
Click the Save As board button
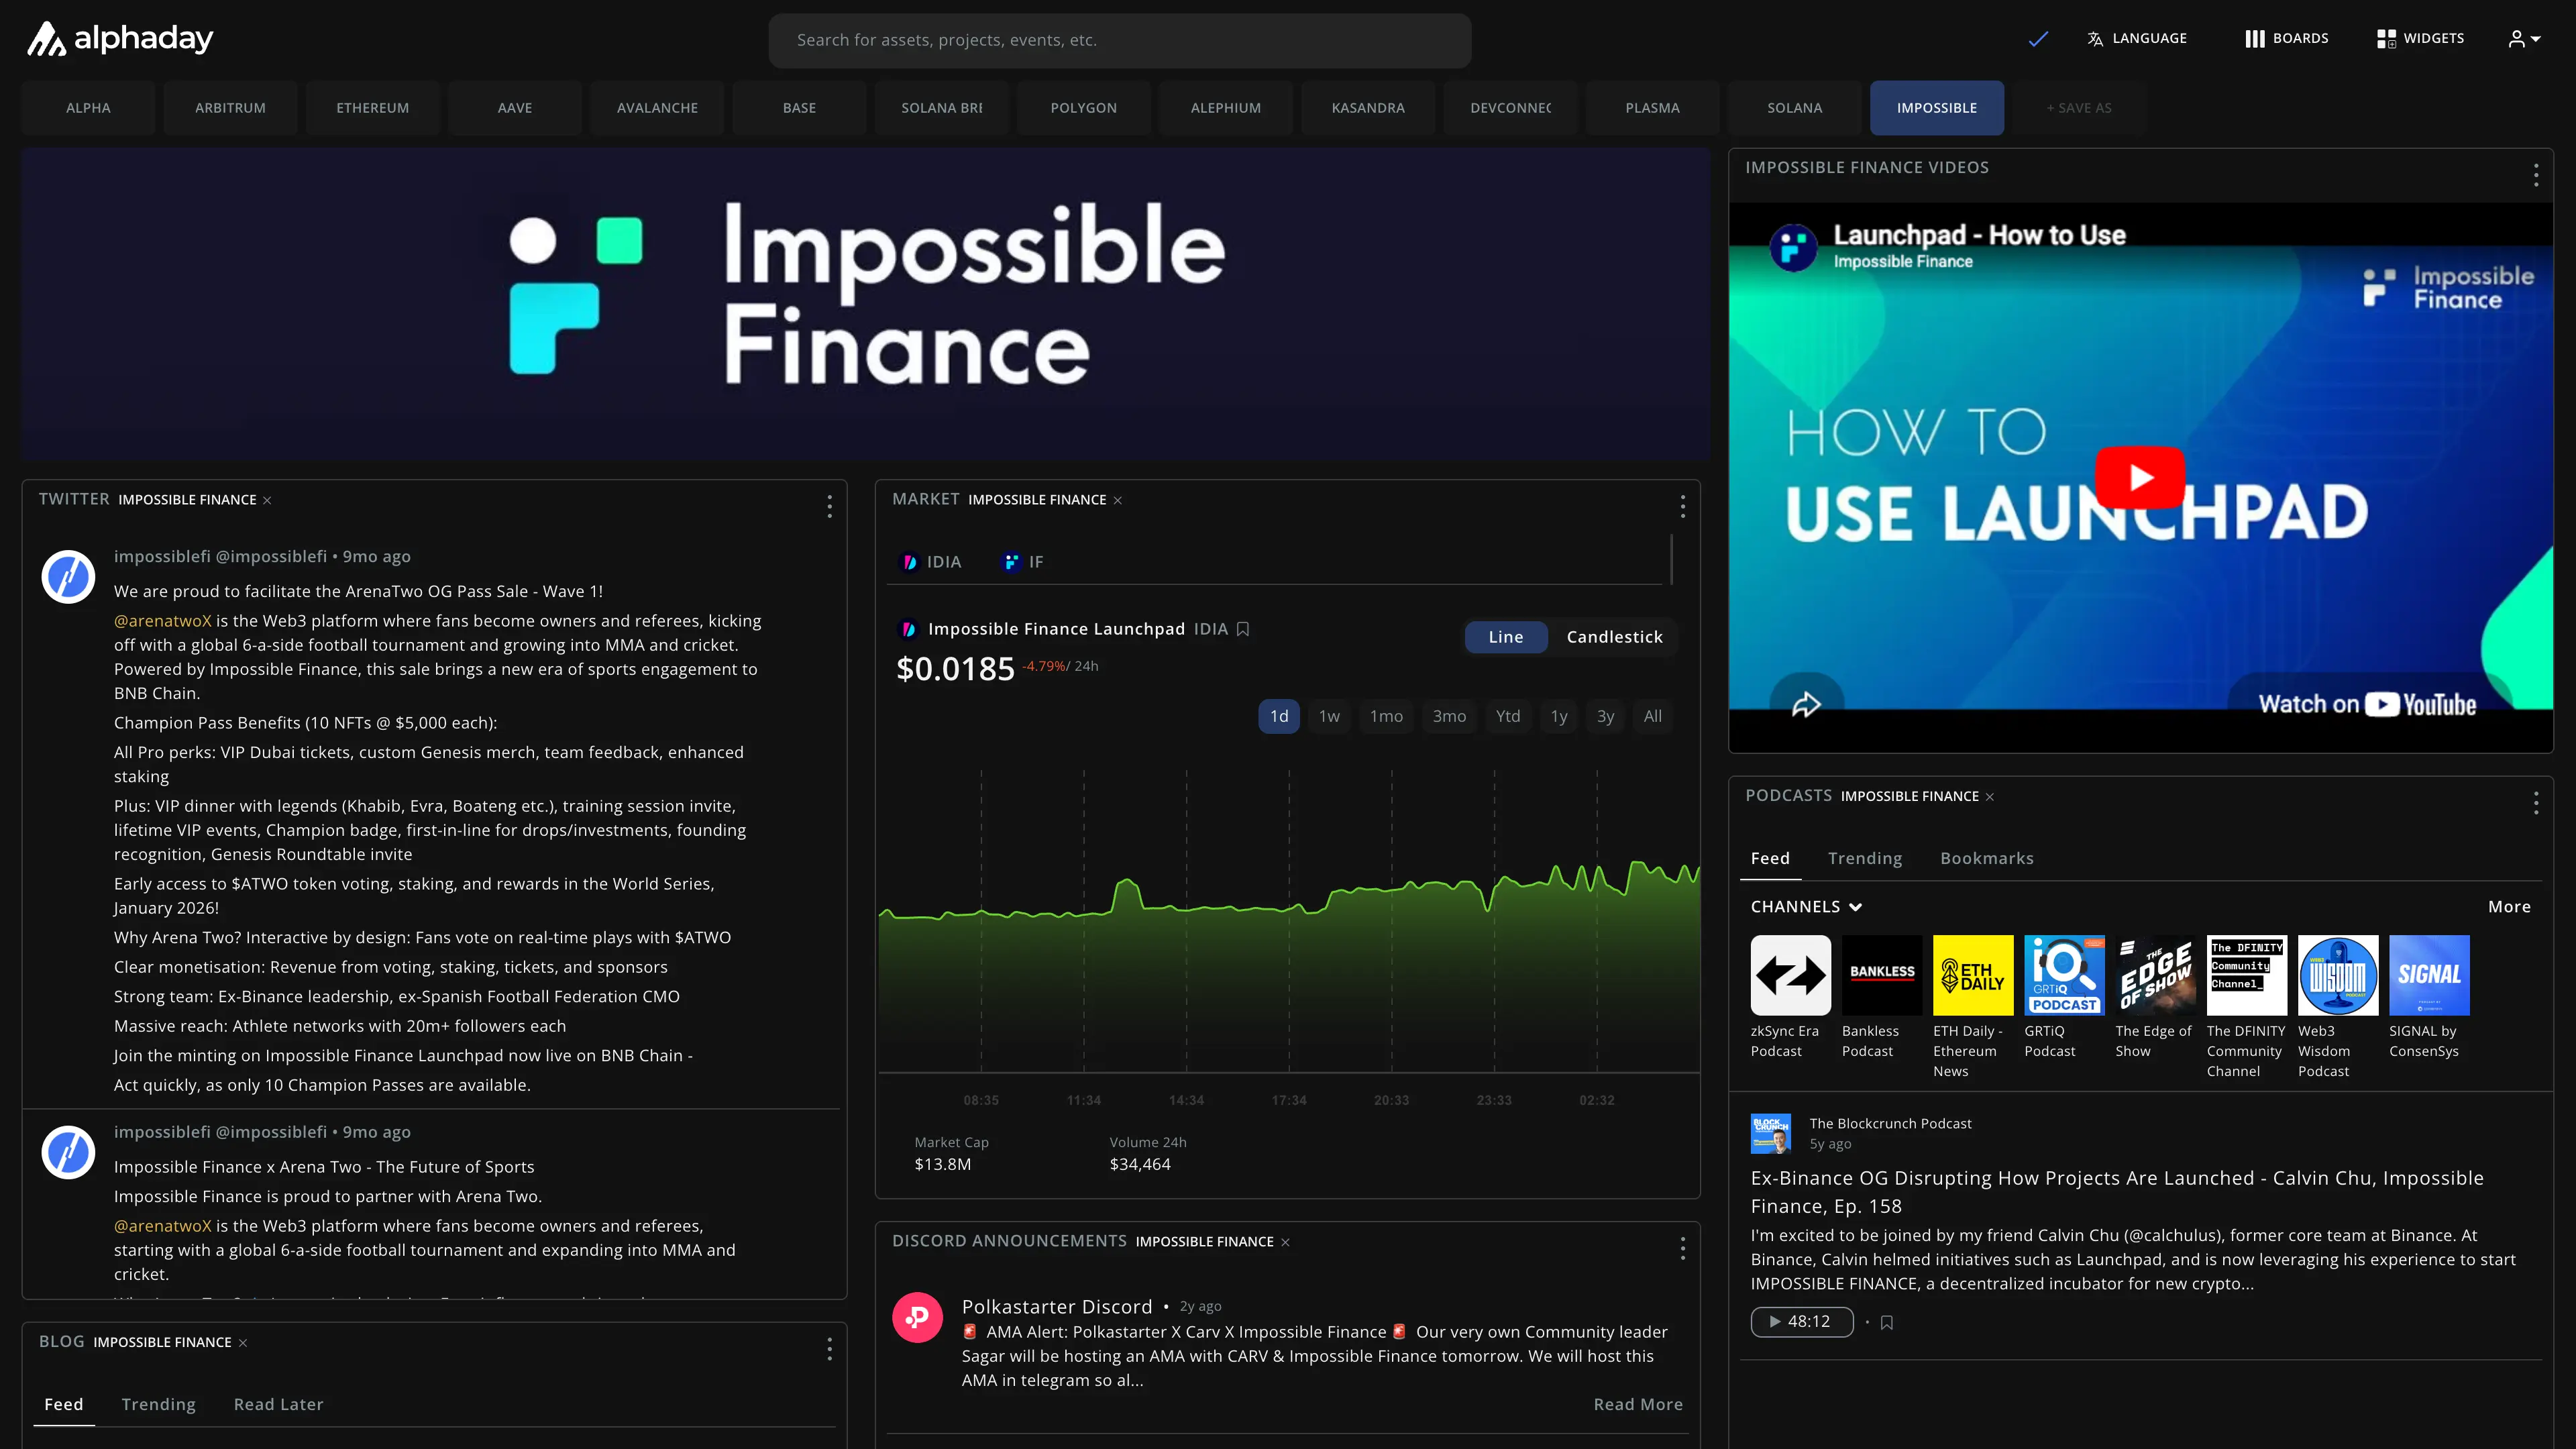pos(2079,108)
